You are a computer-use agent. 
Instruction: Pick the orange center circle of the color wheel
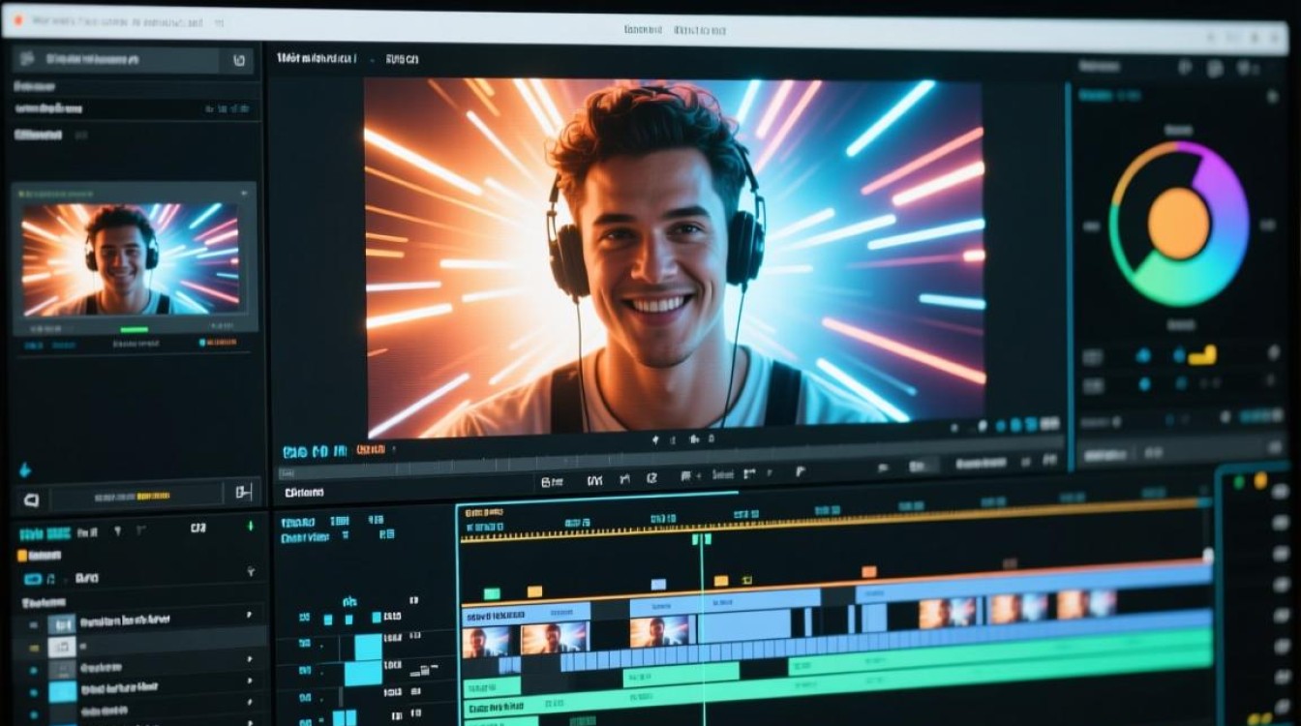pos(1178,224)
